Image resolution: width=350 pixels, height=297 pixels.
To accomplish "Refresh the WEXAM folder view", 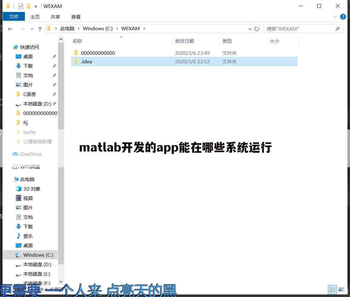I will point(257,29).
